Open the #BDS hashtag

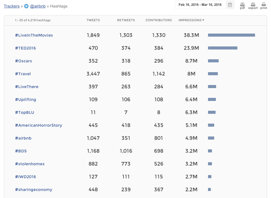click(21, 151)
